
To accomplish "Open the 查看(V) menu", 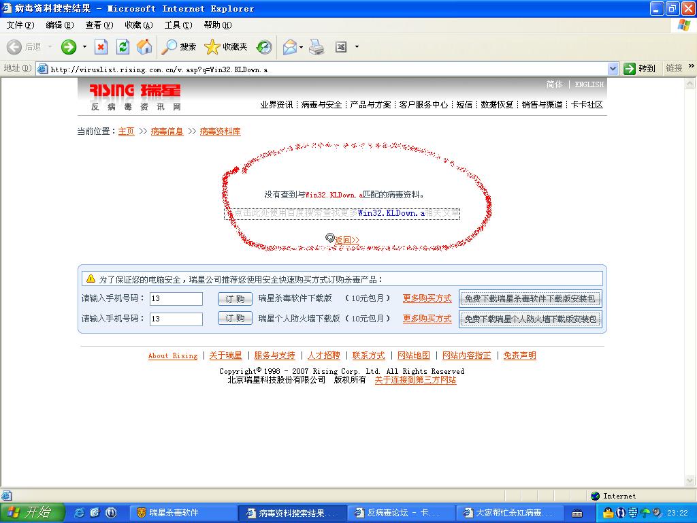I will tap(99, 25).
